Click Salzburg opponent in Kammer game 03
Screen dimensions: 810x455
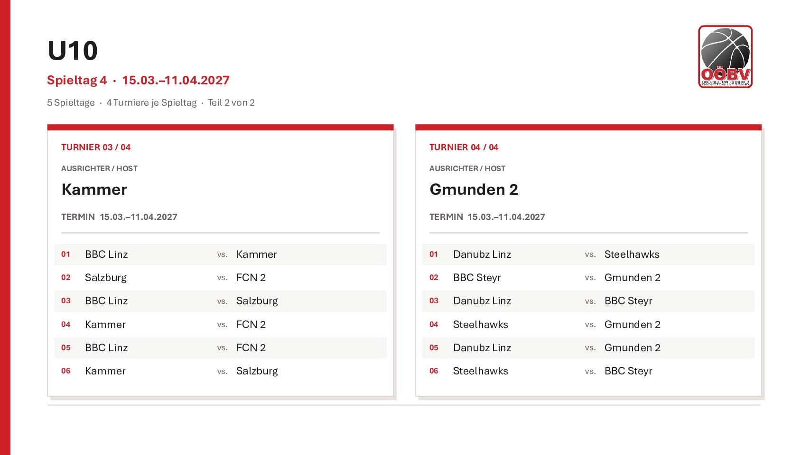(257, 301)
